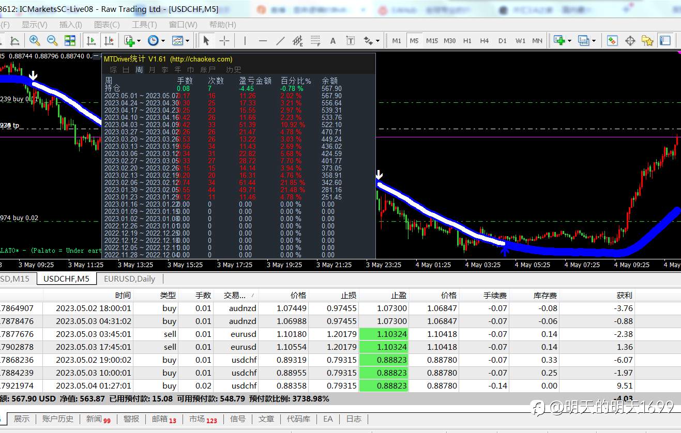
Task: Switch timeframe to D1
Action: 503,40
